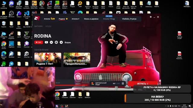This screenshot has width=193, height=108.
Task: Open the Родине 7 Лет! update card
Action: (48, 60)
